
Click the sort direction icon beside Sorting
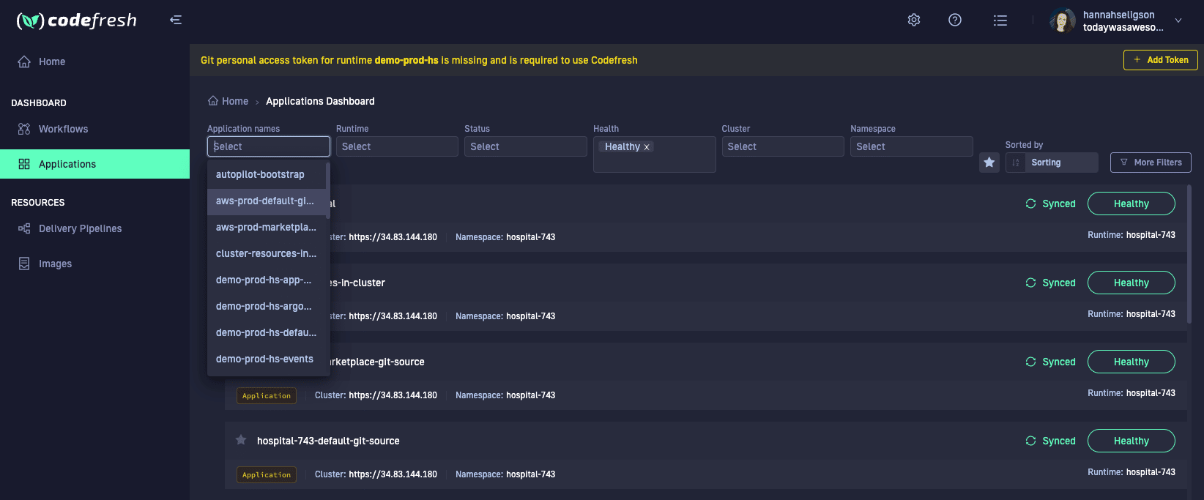point(1016,163)
